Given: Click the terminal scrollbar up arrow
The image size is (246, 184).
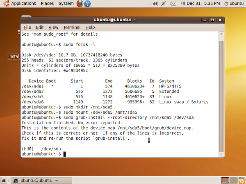Looking at the screenshot, I should click(x=221, y=34).
